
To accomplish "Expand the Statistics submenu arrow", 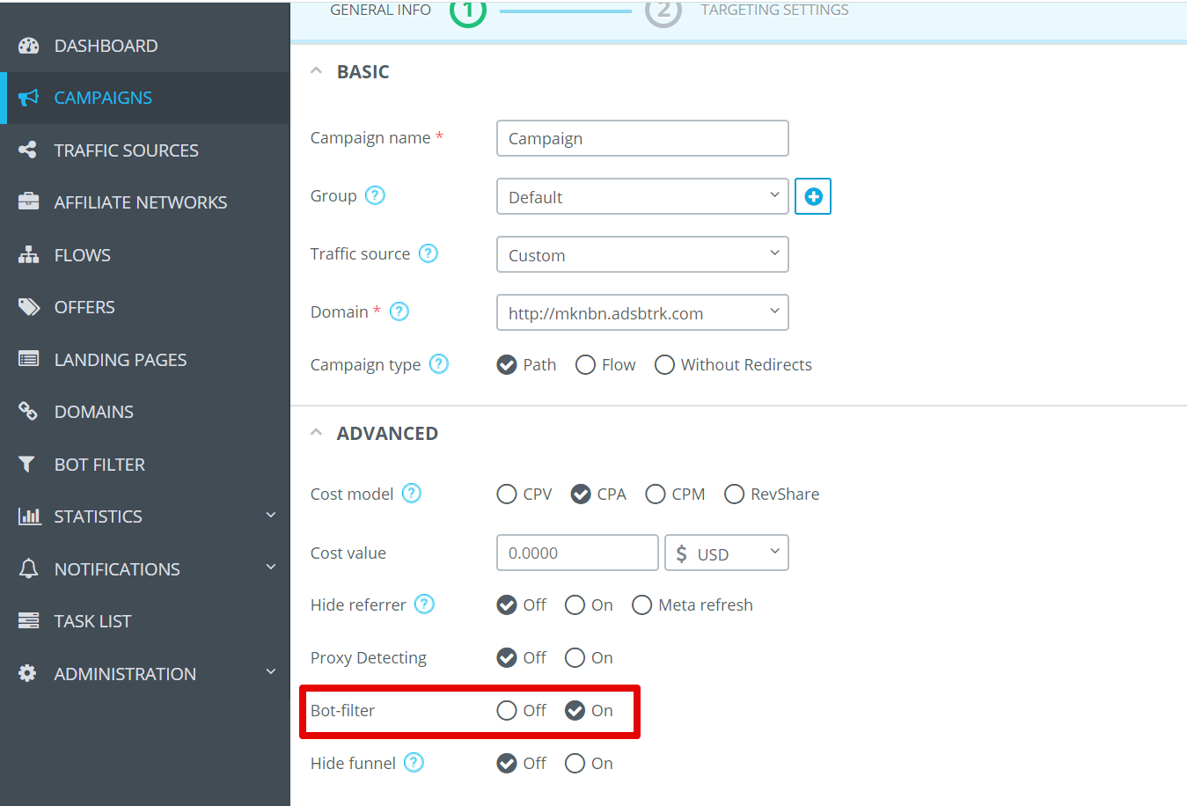I will click(271, 515).
